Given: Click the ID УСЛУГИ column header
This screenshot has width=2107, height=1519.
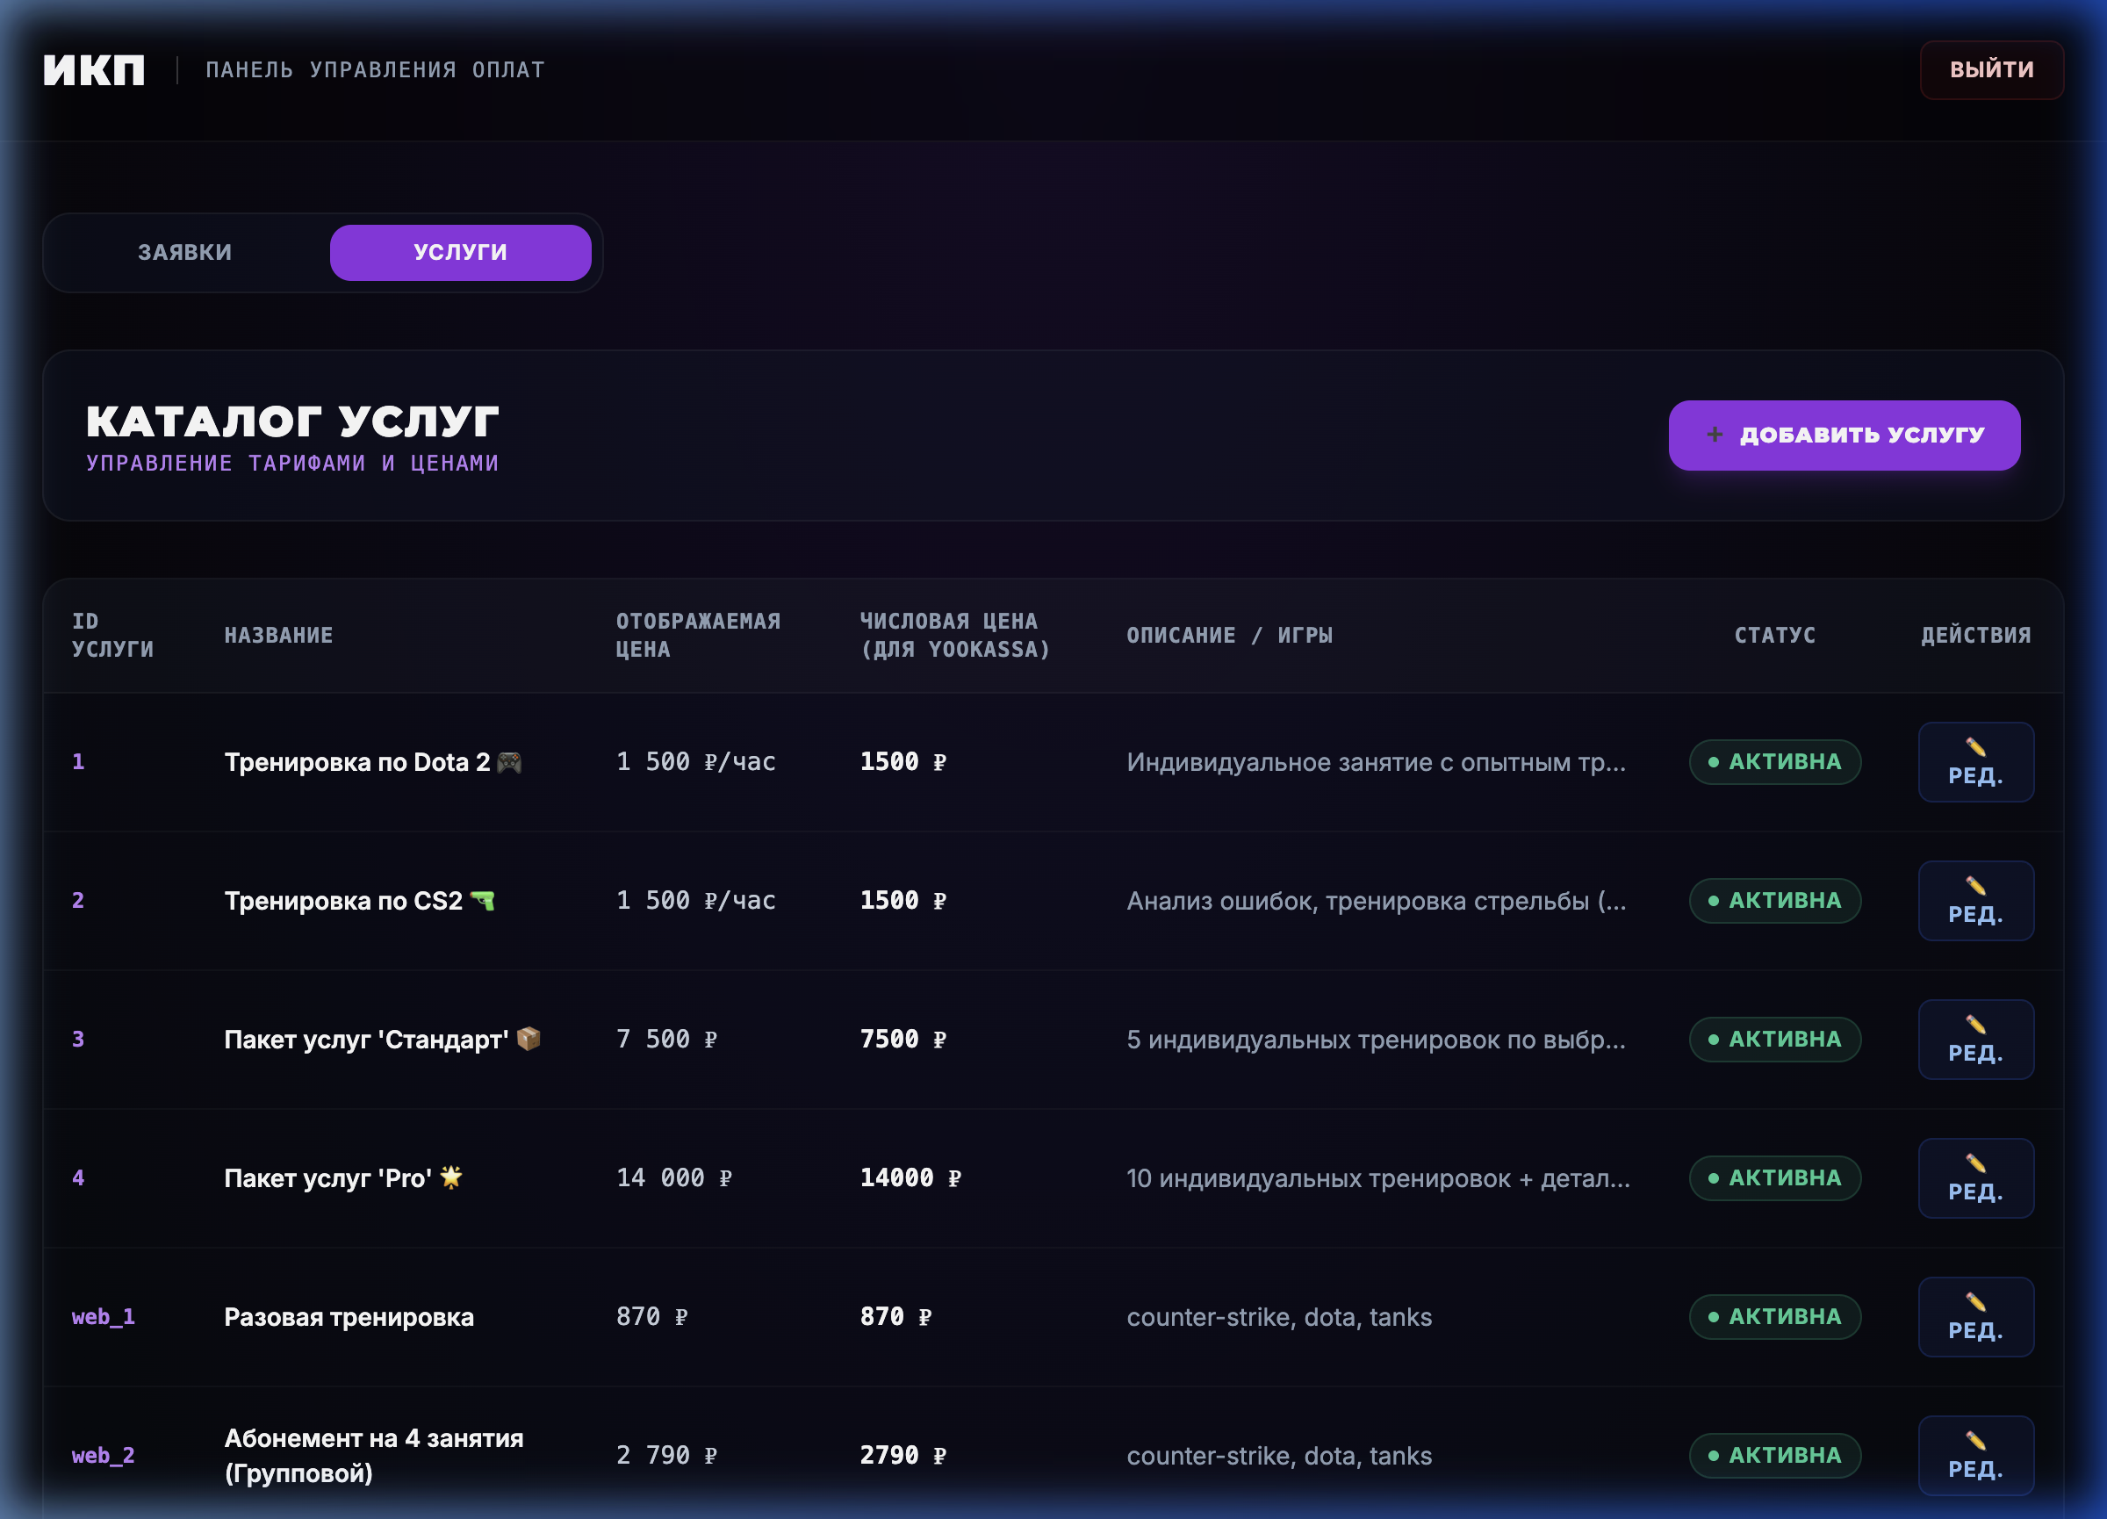Looking at the screenshot, I should point(113,635).
